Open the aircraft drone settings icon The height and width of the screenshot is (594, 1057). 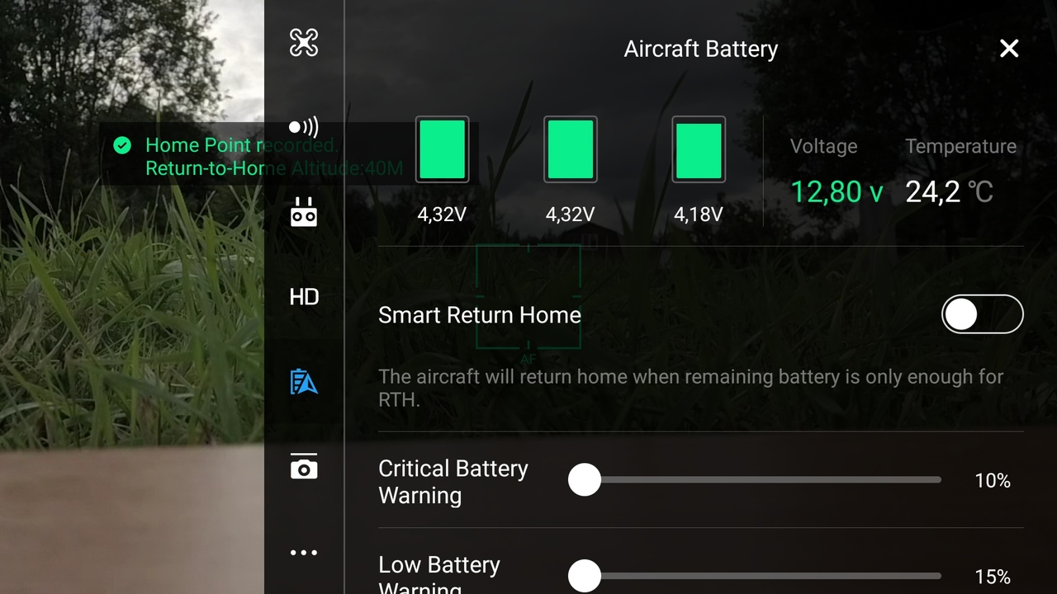304,42
